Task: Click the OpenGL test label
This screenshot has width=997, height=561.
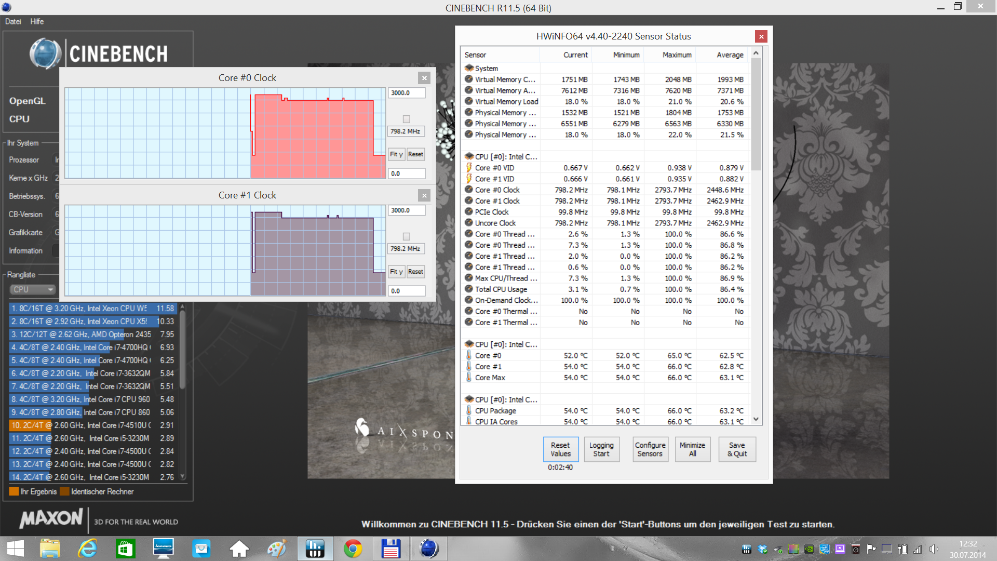Action: 28,101
